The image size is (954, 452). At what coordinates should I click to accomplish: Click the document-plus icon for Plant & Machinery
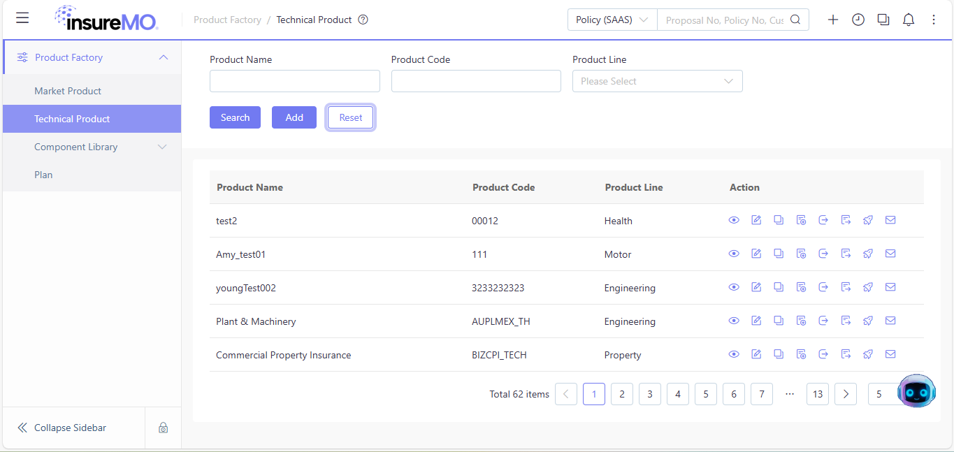click(x=801, y=321)
